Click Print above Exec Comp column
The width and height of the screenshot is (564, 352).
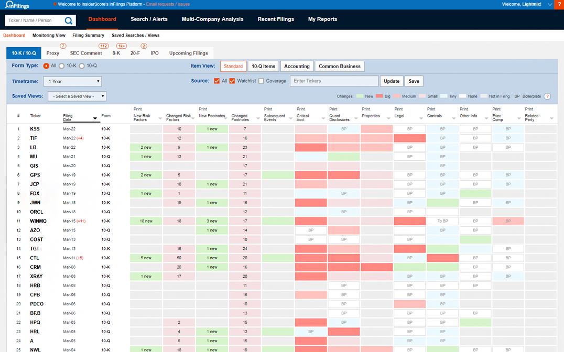click(x=496, y=109)
